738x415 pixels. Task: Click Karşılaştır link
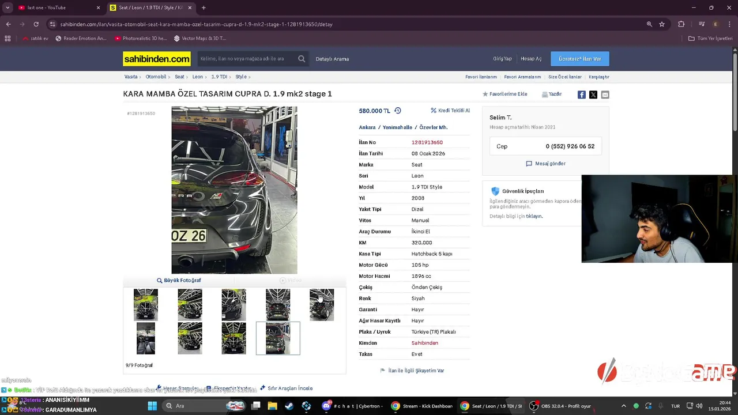[599, 77]
